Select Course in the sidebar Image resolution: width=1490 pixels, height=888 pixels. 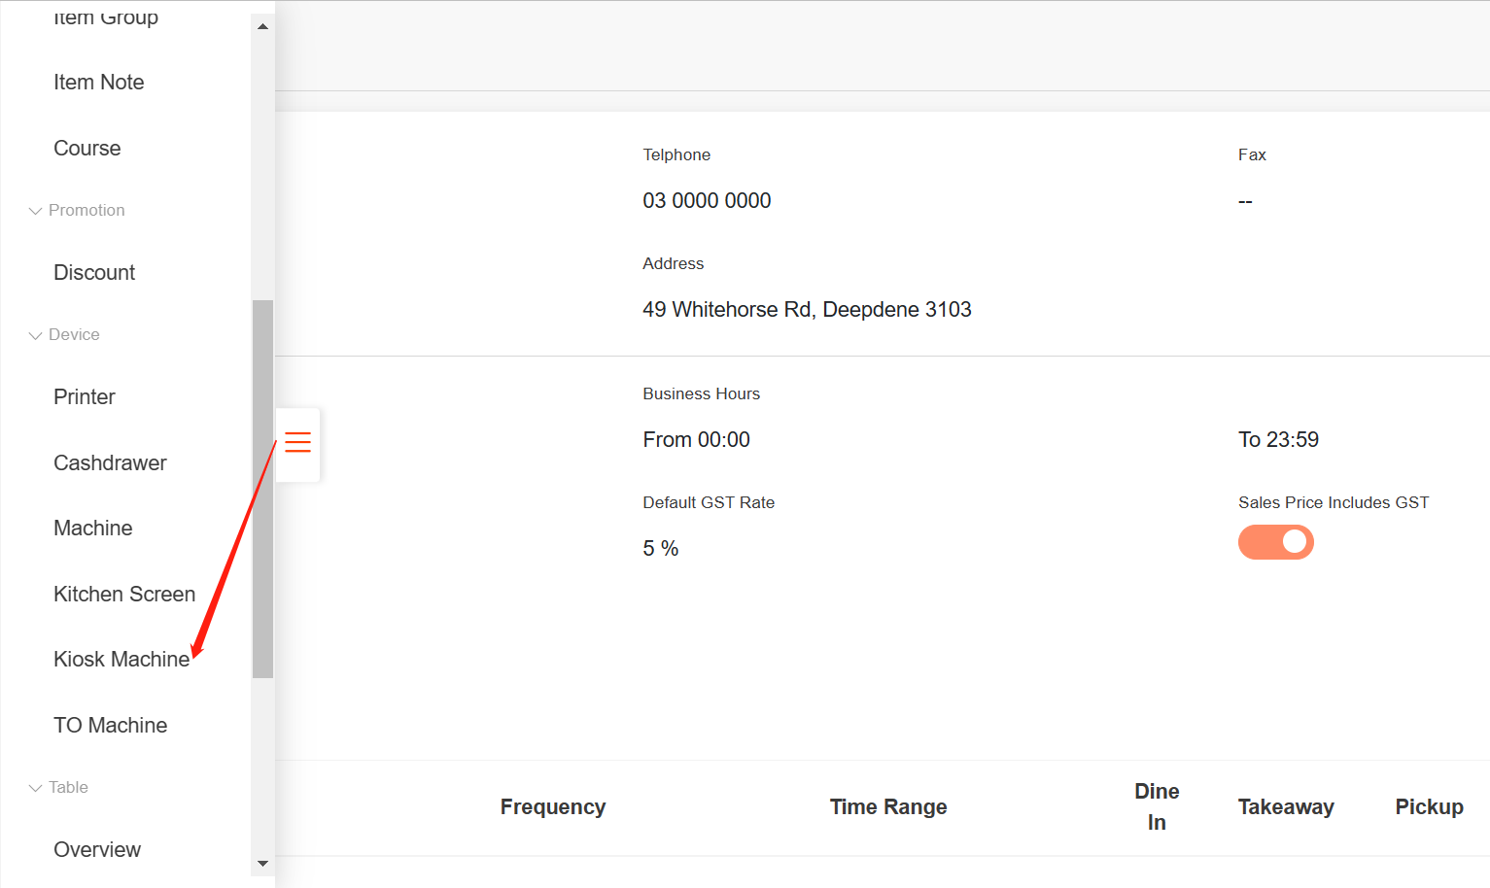pyautogui.click(x=87, y=149)
